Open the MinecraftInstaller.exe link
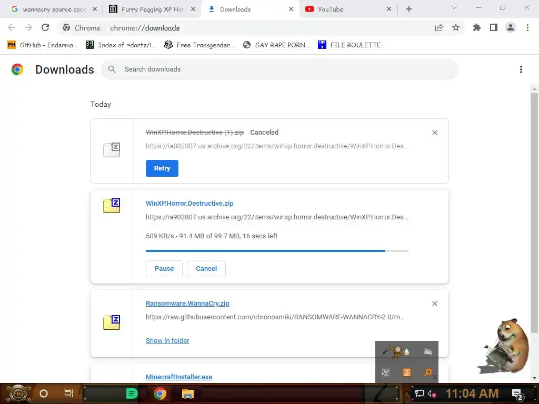The width and height of the screenshot is (539, 404). [x=179, y=377]
